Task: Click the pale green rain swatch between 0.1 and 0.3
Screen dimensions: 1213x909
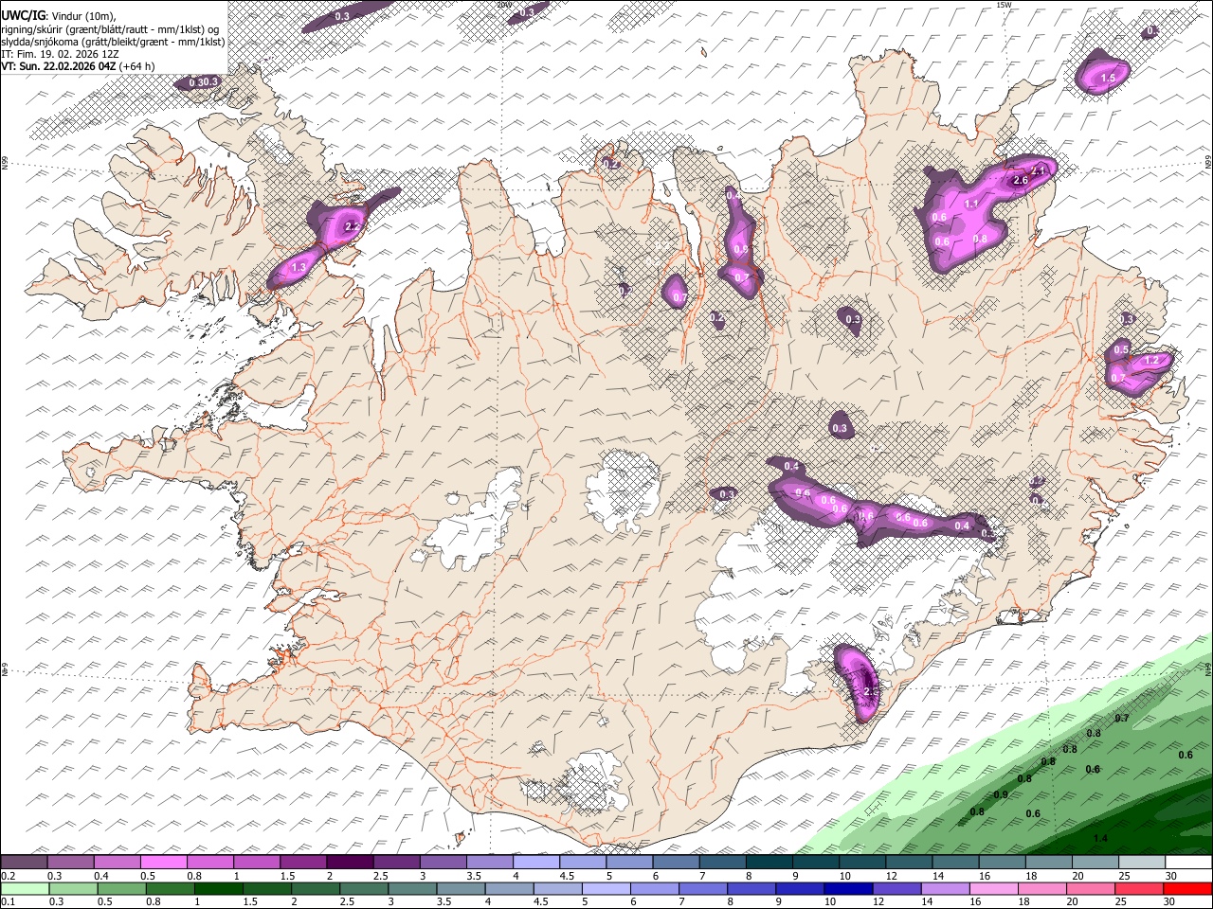Action: [25, 888]
